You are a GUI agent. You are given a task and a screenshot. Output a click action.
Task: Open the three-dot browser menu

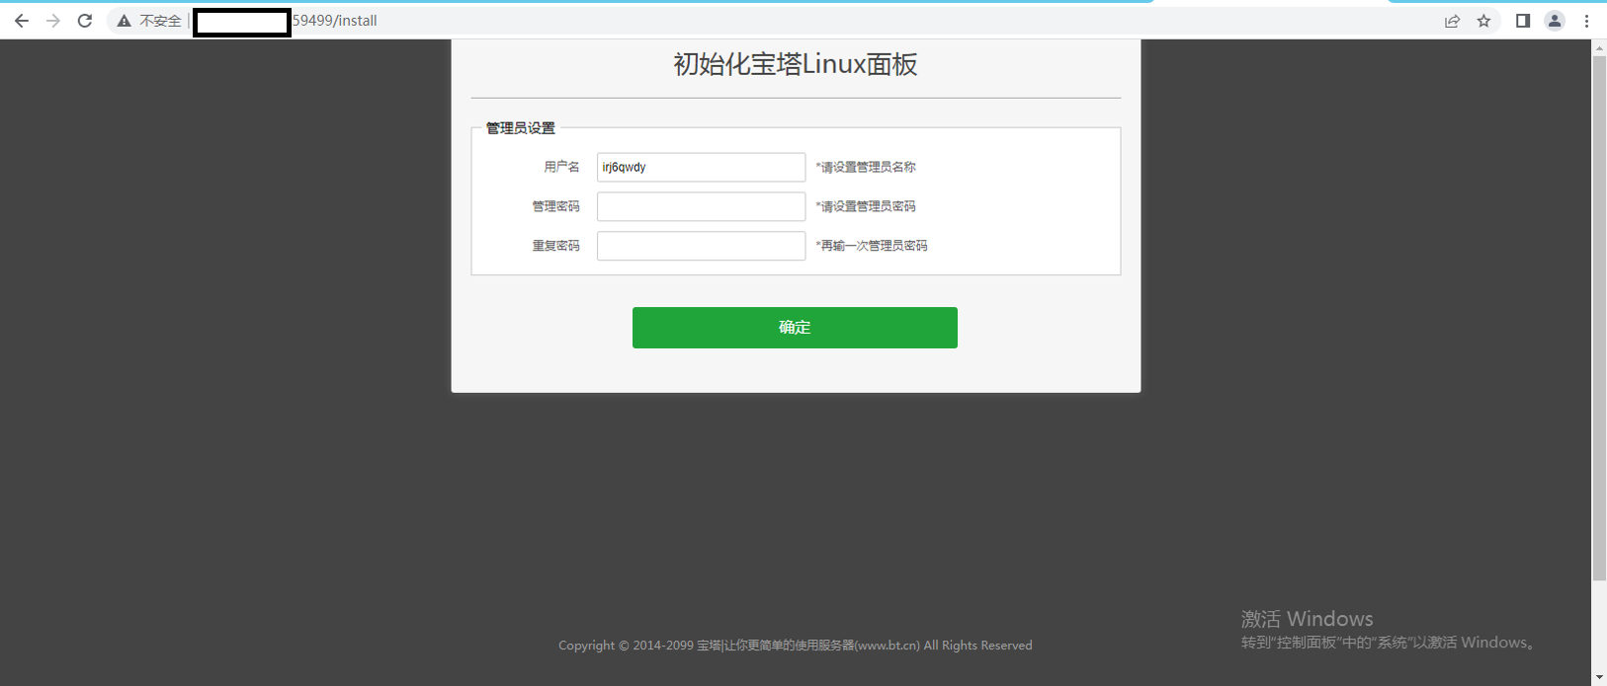coord(1586,21)
